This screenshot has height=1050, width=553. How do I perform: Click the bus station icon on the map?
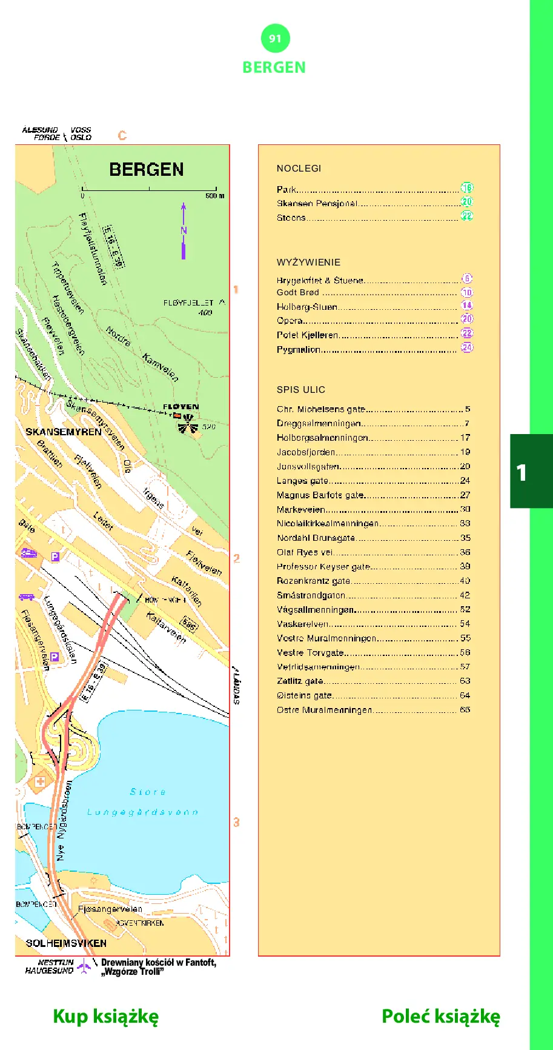coord(26,597)
